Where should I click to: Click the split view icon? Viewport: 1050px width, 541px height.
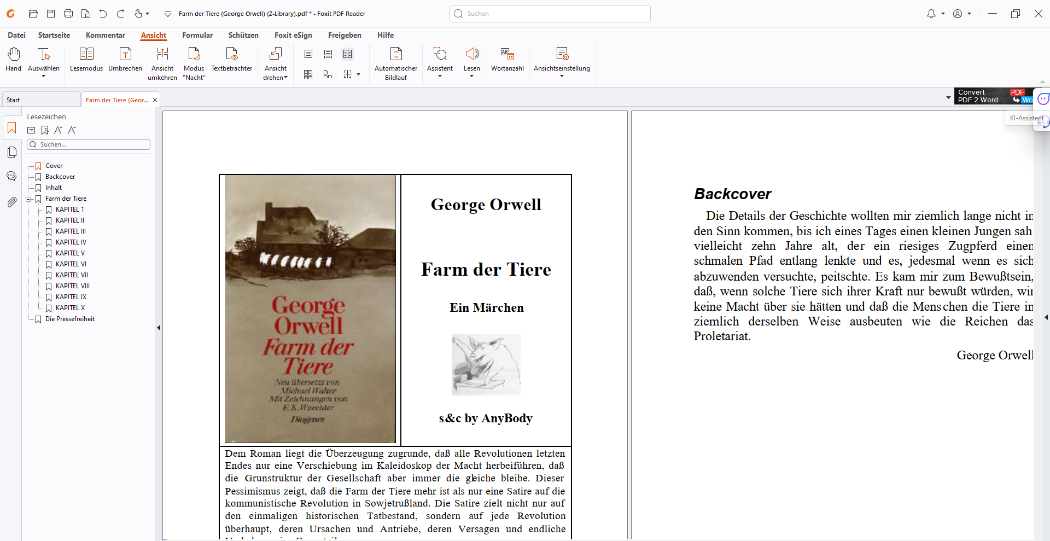[348, 74]
